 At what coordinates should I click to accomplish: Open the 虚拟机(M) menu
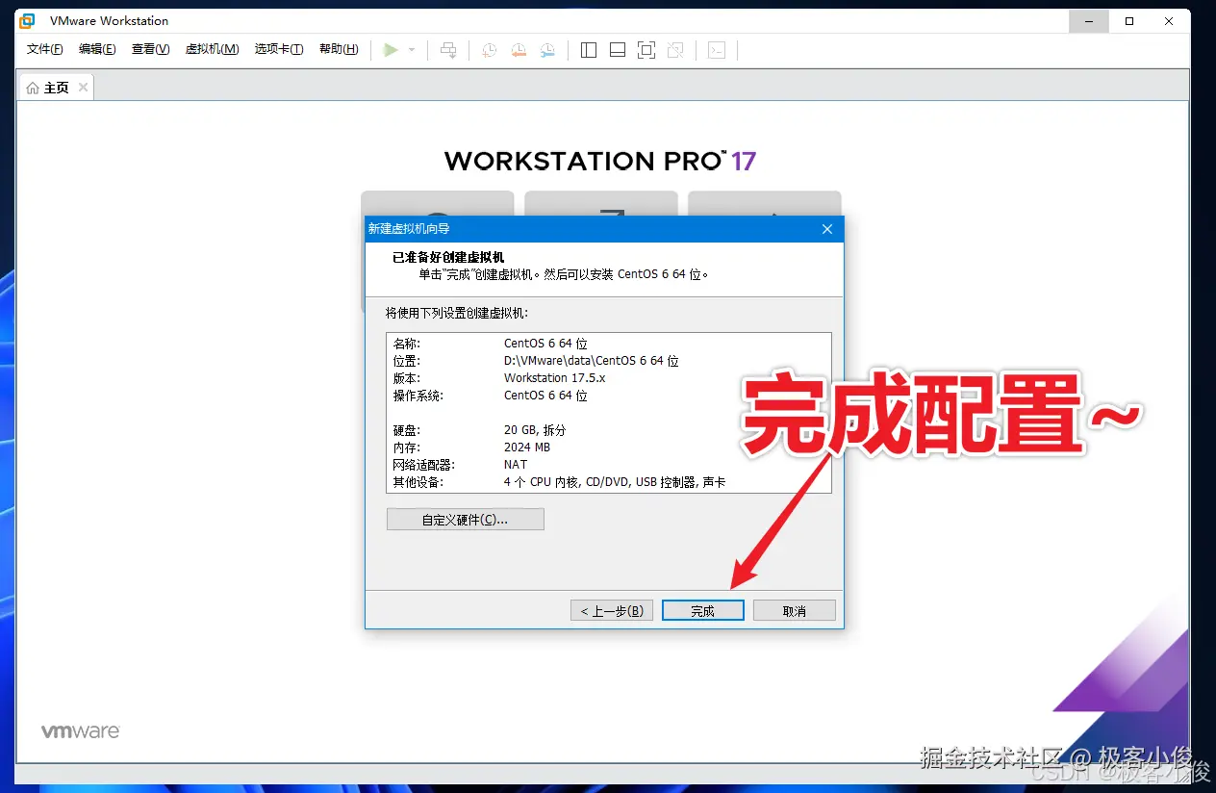point(212,49)
